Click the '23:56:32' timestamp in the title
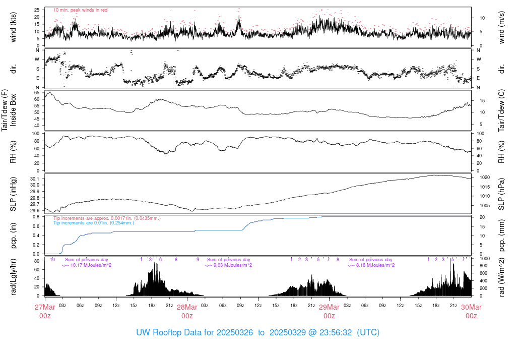Image resolution: width=516 pixels, height=353 pixels. [335, 332]
